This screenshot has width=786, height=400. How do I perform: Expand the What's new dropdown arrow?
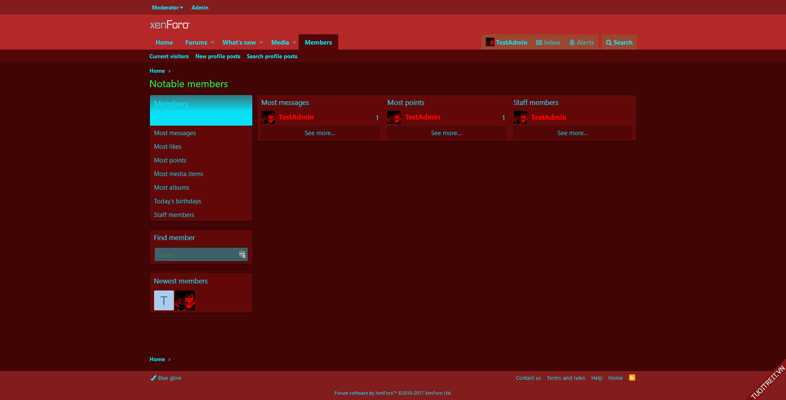[x=261, y=43]
